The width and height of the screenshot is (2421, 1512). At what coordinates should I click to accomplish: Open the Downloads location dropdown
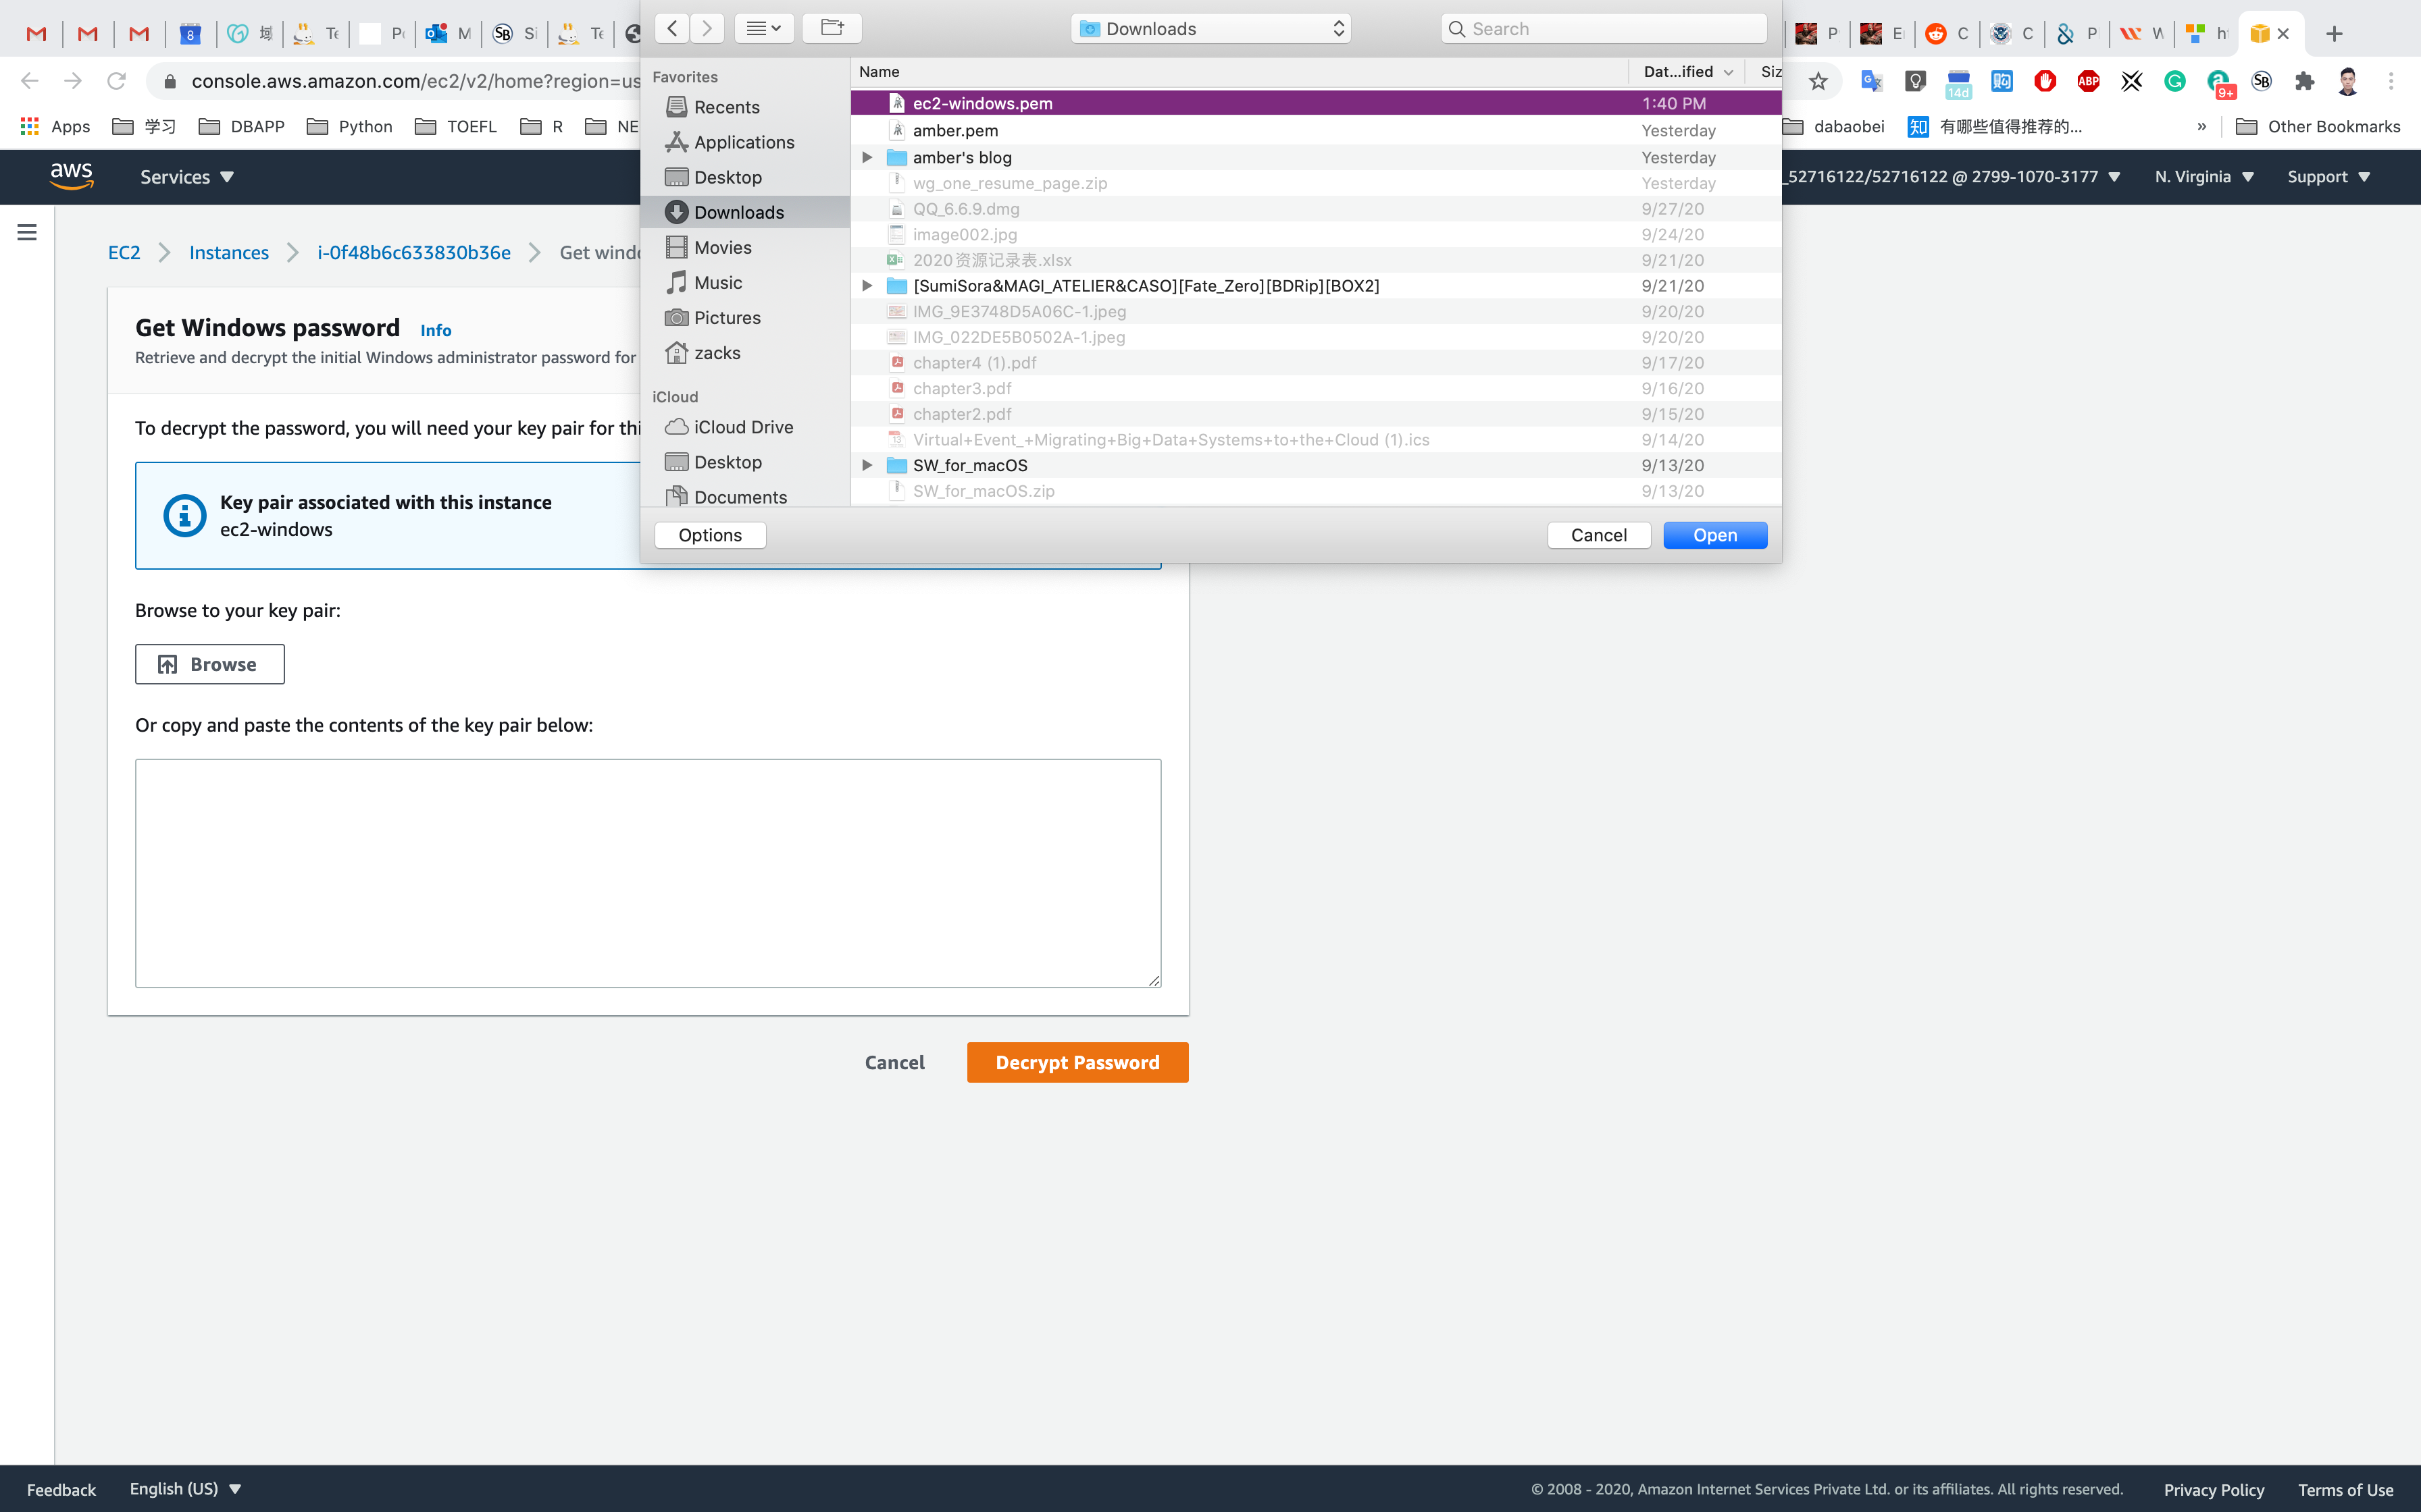pos(1210,29)
